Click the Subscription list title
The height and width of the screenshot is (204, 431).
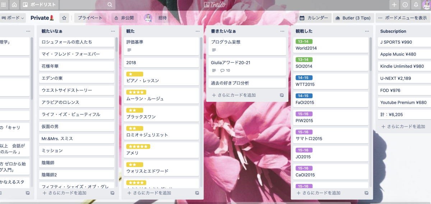click(x=393, y=31)
